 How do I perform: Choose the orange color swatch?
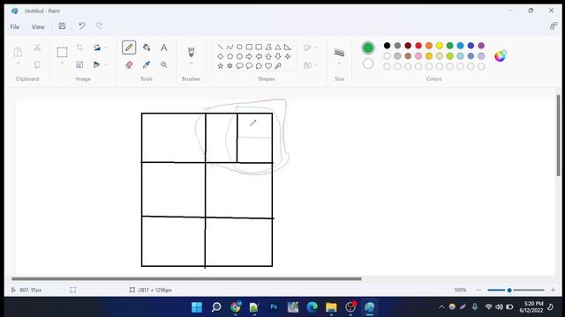[429, 46]
